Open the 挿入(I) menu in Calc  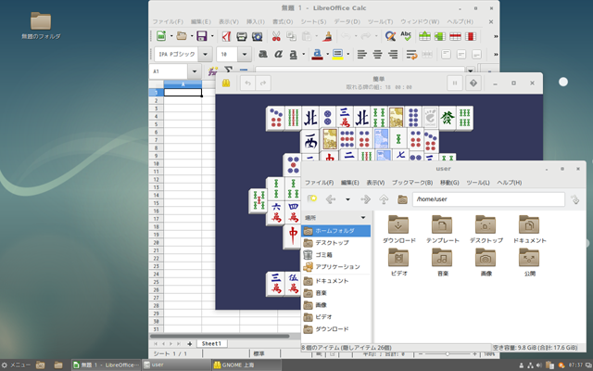(256, 21)
